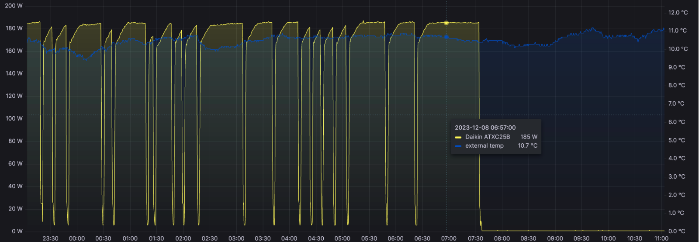Click the '185 W' value in tooltip
Image resolution: width=699 pixels, height=242 pixels.
coord(529,137)
